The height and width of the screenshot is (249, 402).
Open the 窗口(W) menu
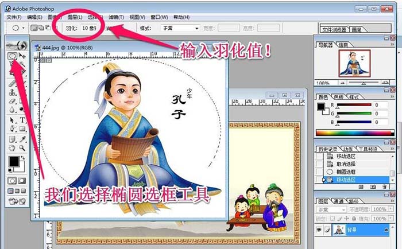coord(159,17)
